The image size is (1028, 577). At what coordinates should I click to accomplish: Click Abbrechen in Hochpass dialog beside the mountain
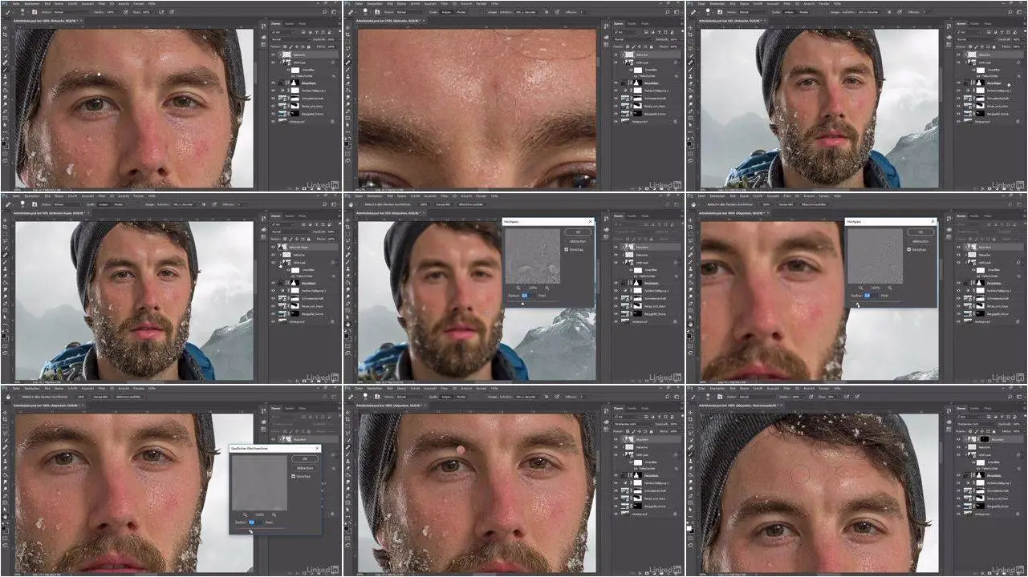(578, 241)
